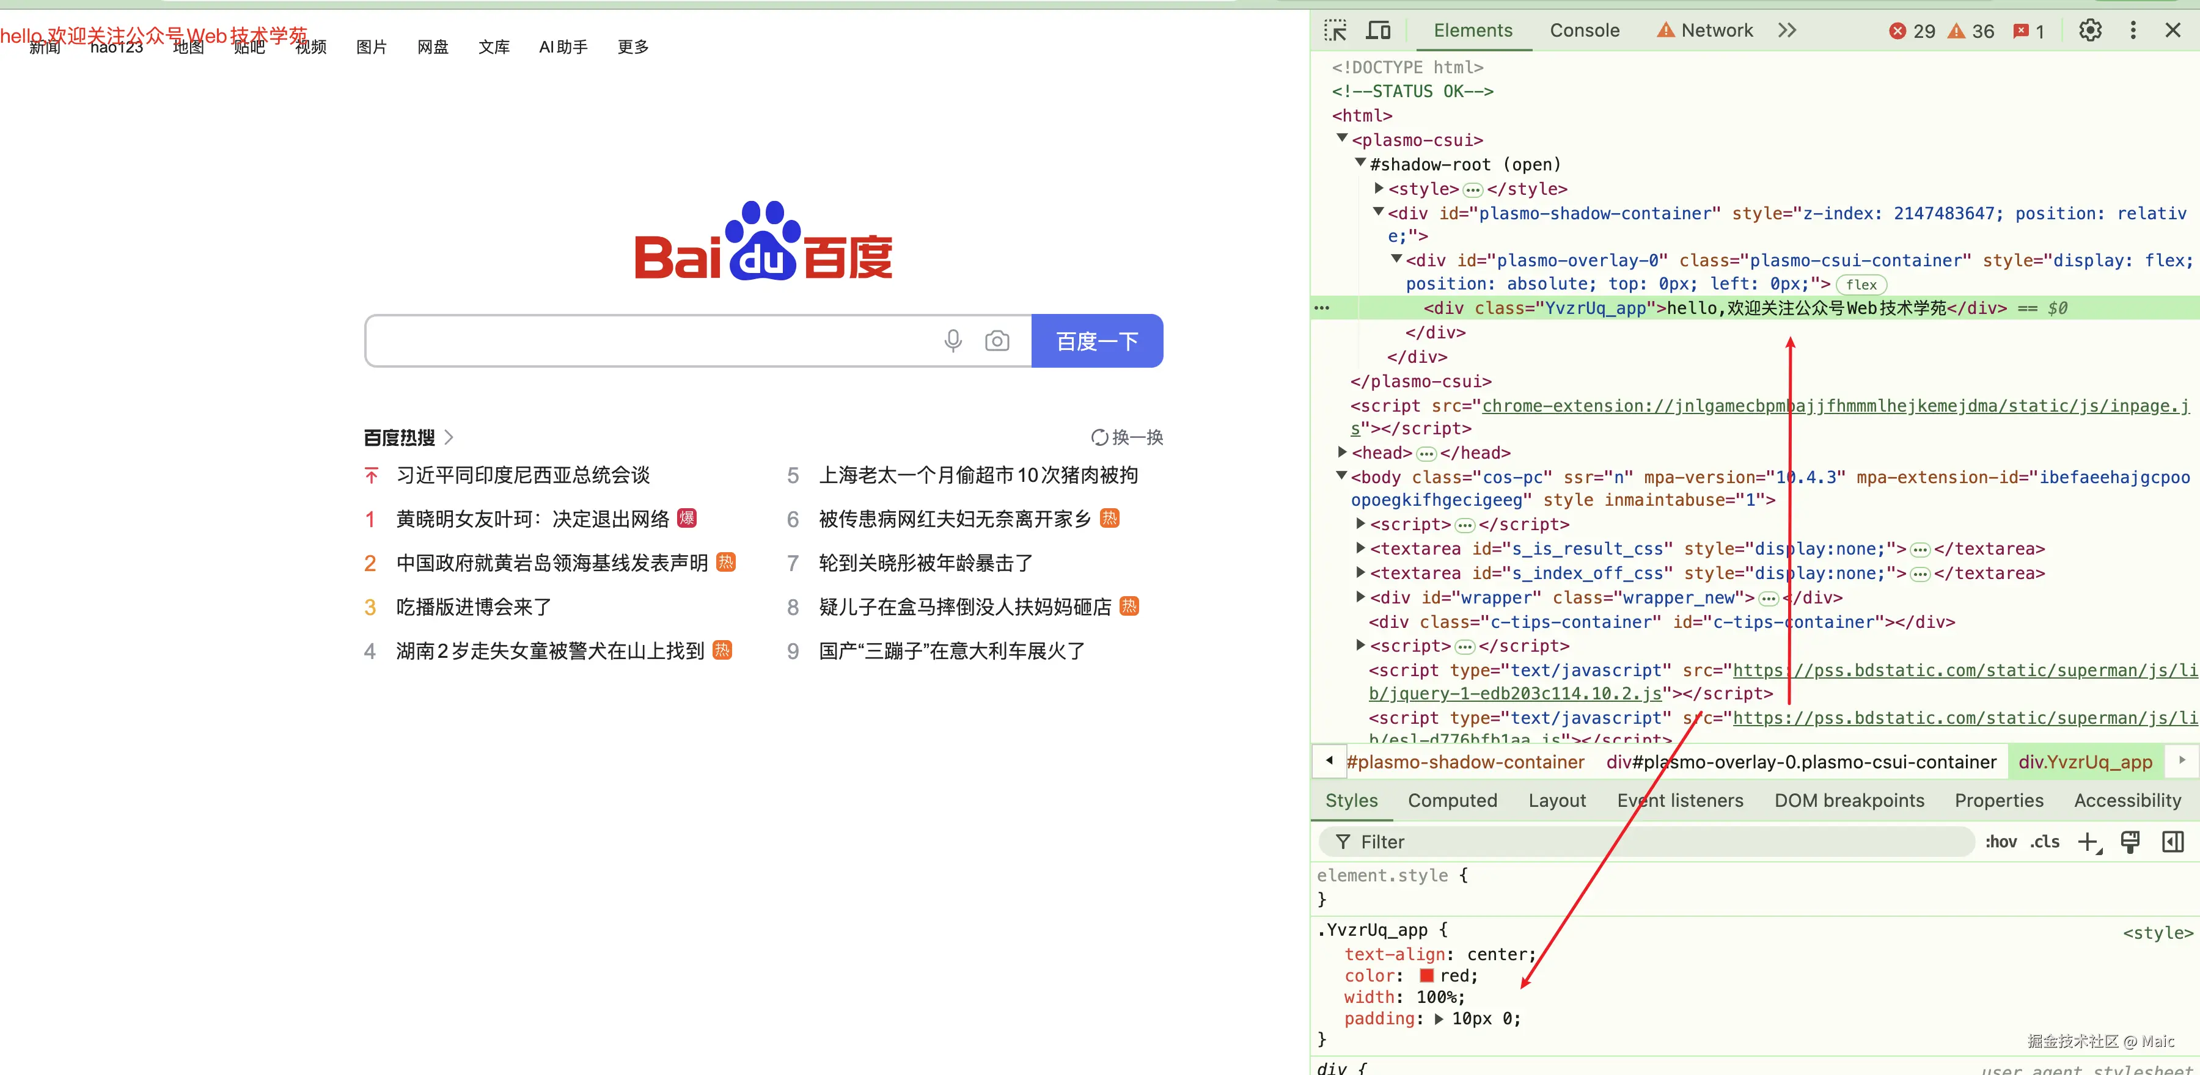Image resolution: width=2200 pixels, height=1075 pixels.
Task: Open DevTools three-dot customize menu
Action: (2133, 31)
